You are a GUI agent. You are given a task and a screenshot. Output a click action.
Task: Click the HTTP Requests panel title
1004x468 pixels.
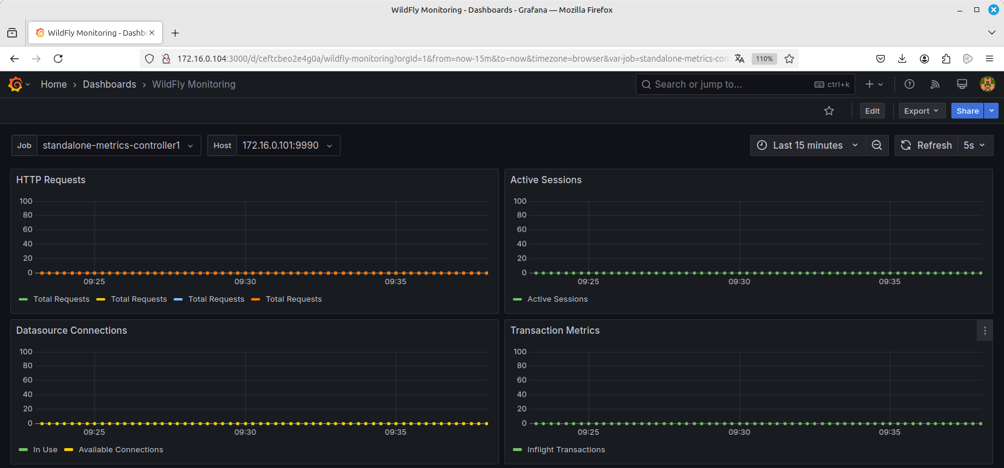tap(51, 180)
